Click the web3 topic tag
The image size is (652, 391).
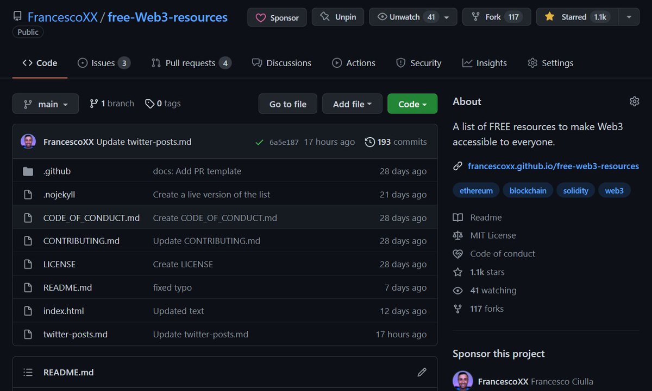pyautogui.click(x=615, y=191)
